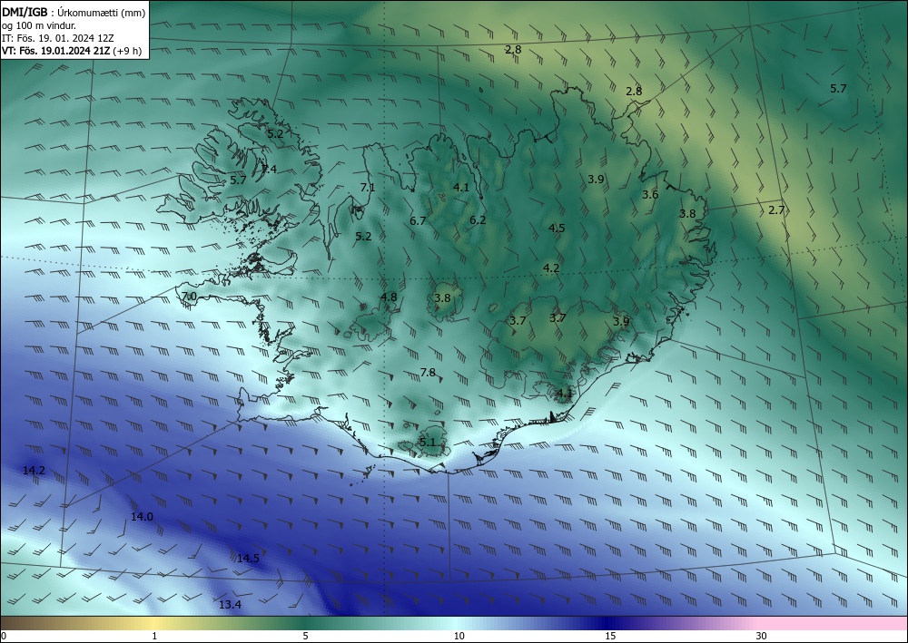Click the valid time "VT: Fös. 19.01.2024 21Z (+9 h)"
The width and height of the screenshot is (908, 643).
(71, 51)
